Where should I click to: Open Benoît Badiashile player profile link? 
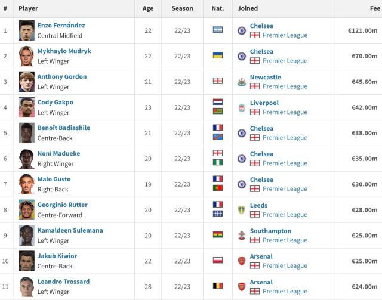[x=63, y=128]
